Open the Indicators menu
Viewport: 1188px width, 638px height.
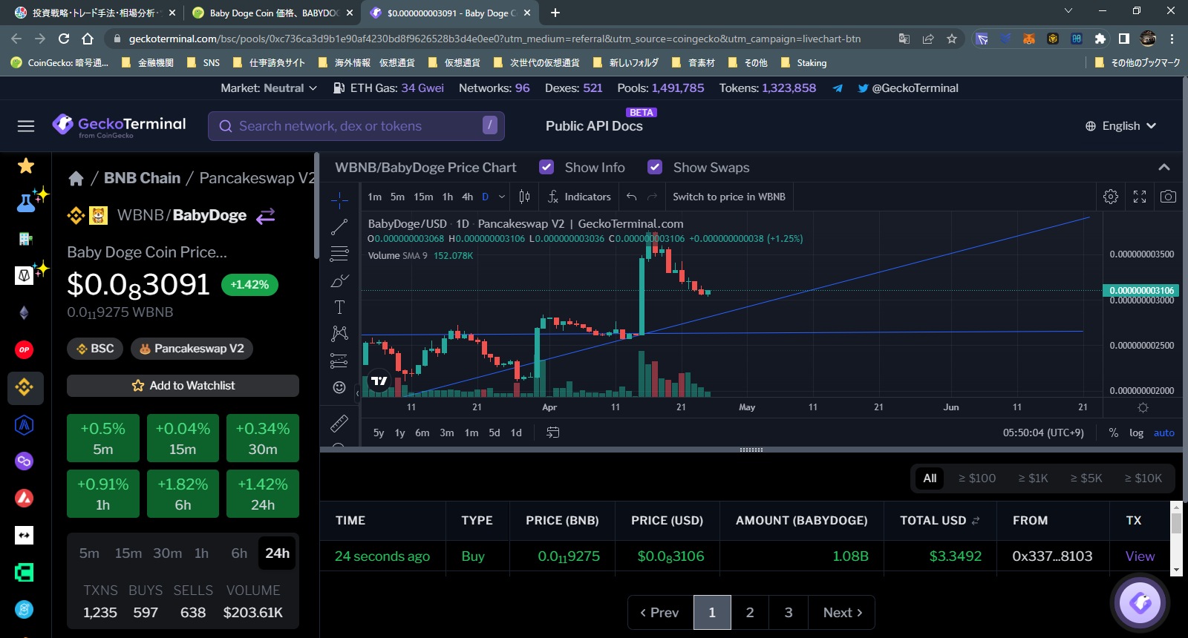point(579,197)
